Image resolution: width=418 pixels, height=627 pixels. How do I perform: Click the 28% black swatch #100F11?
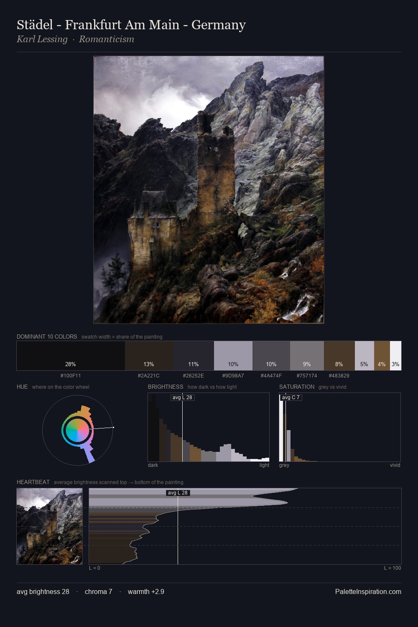click(71, 356)
